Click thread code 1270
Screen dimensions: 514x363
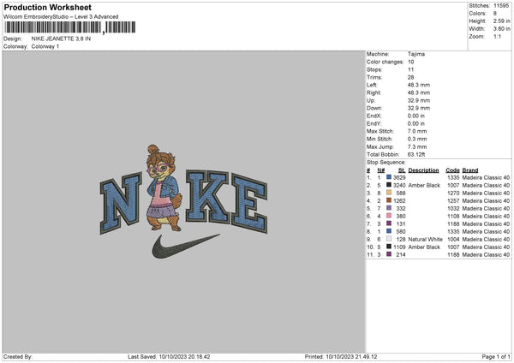point(453,193)
